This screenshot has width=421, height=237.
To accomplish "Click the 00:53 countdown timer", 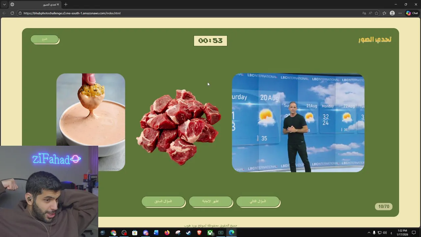I will [210, 40].
